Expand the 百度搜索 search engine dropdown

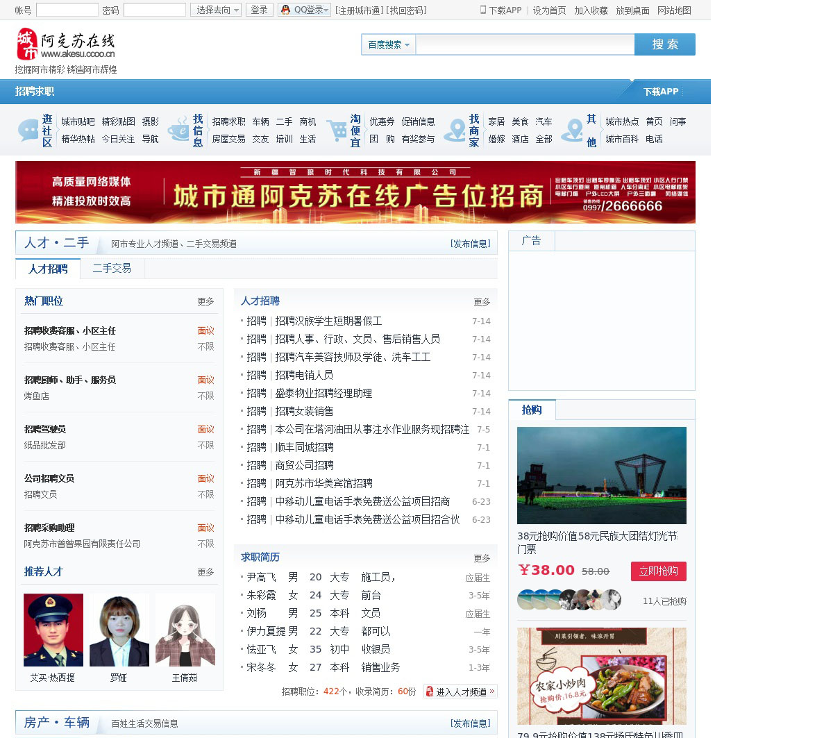[388, 44]
